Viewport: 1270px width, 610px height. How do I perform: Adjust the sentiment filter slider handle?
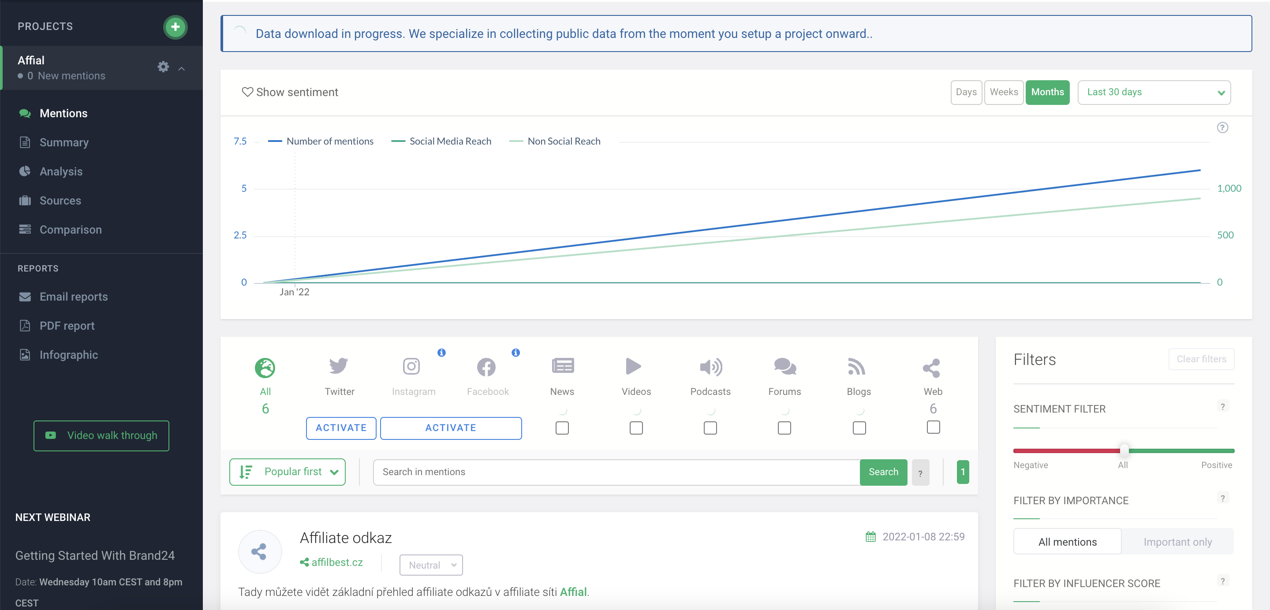pyautogui.click(x=1124, y=450)
